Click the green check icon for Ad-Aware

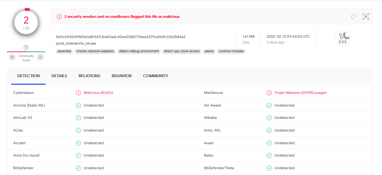(269, 105)
